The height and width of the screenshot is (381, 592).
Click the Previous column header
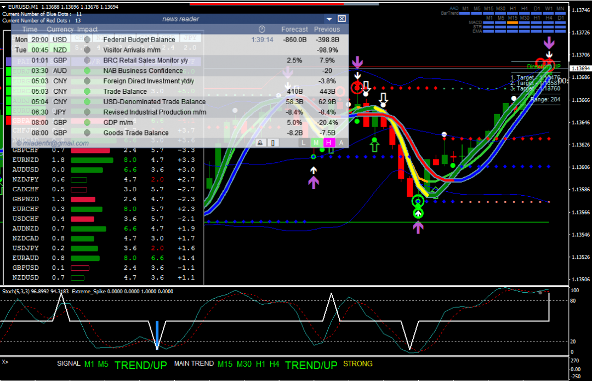(327, 29)
